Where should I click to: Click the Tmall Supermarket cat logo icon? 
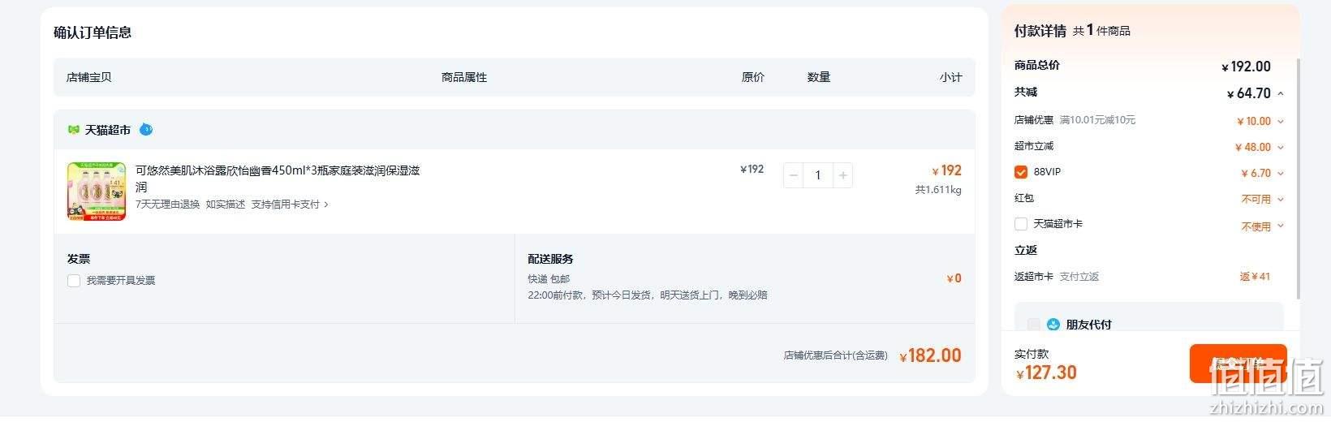73,130
